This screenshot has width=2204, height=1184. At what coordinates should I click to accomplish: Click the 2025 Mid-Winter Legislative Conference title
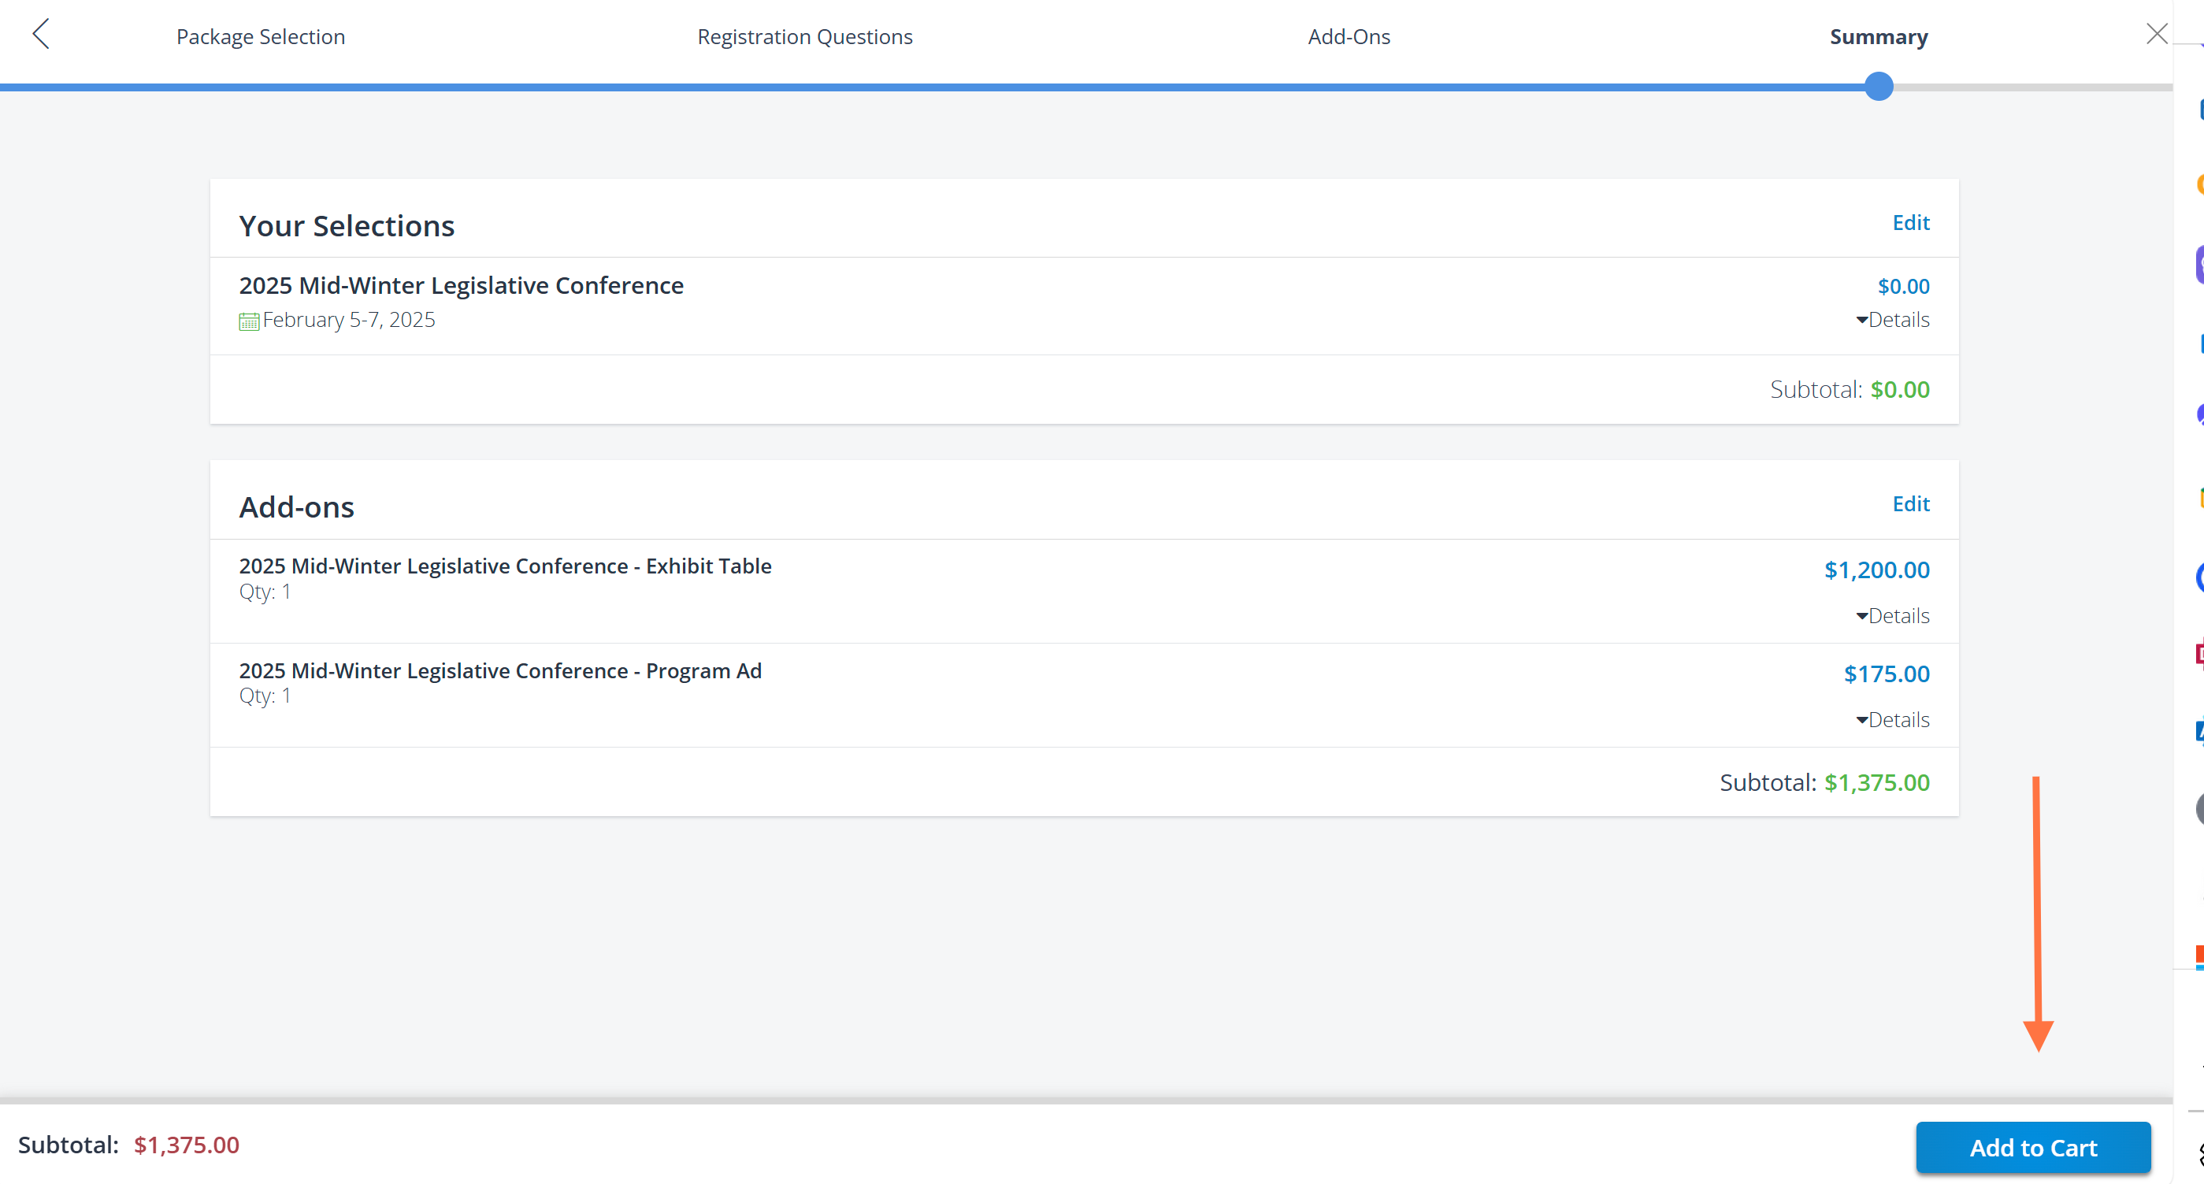[x=461, y=285]
